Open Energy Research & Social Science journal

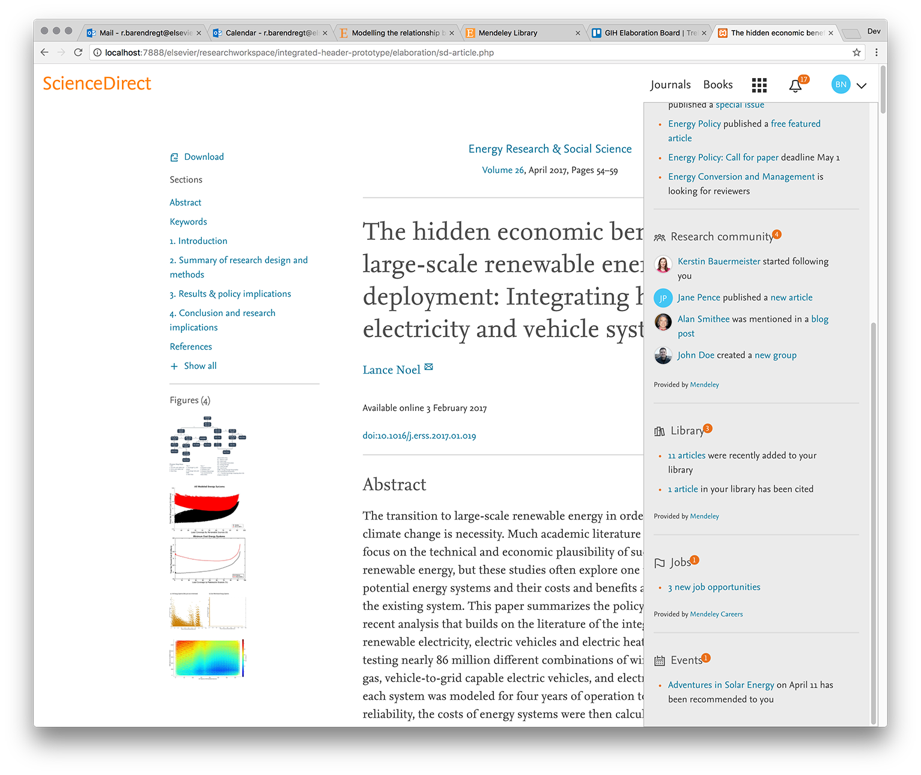tap(550, 149)
